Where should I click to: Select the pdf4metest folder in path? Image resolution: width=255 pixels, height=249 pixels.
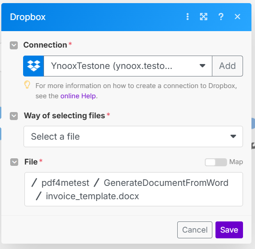(x=65, y=183)
